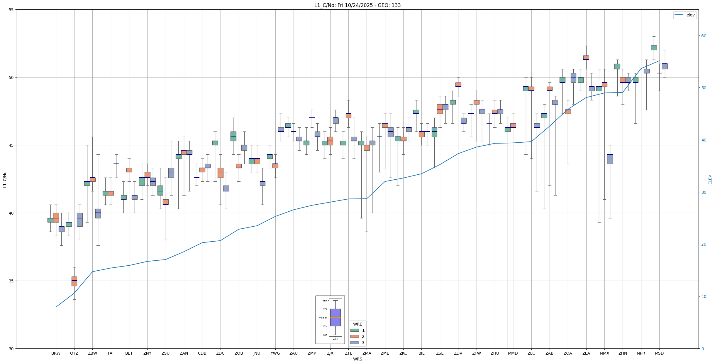Click the BRW station tick label
The height and width of the screenshot is (364, 715).
coord(56,353)
